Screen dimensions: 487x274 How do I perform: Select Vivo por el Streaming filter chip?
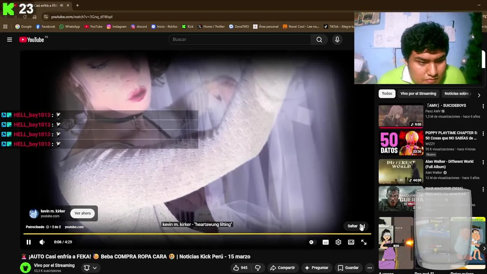pos(418,94)
